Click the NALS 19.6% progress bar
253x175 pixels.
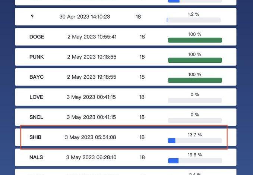(195, 160)
